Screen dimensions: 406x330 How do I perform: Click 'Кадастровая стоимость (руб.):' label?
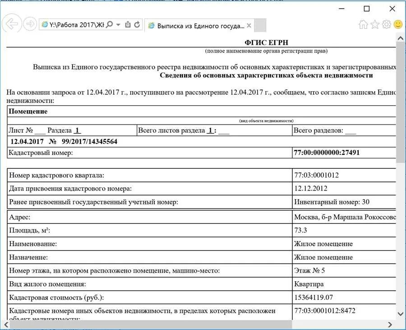[56, 297]
